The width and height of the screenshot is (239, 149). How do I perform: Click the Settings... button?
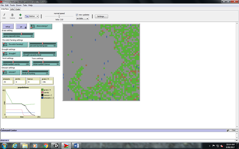(x=102, y=16)
